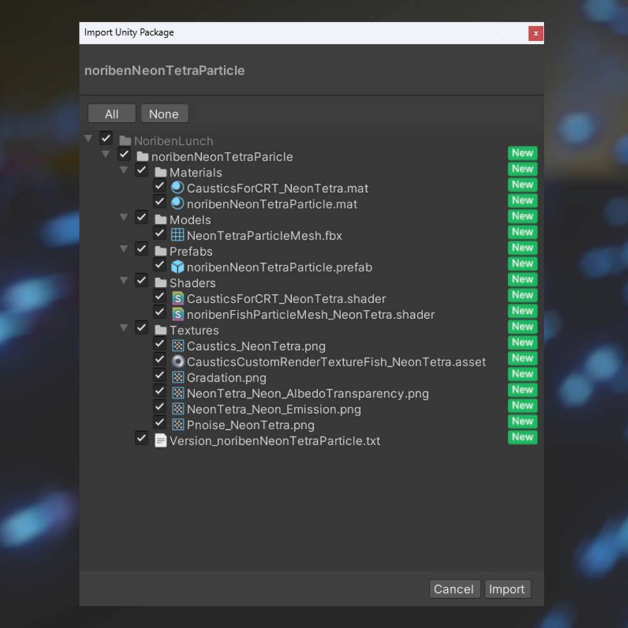Collapse the NoribenLunch tree node
The image size is (628, 628).
click(89, 139)
